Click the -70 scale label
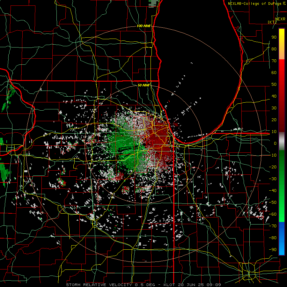The height and width of the screenshot is (287, 287). tap(273, 226)
